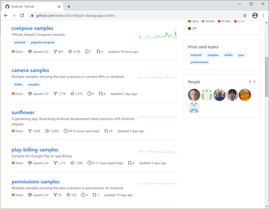Click pull request icon for play-billing-samples
269x209 pixels.
point(130,163)
